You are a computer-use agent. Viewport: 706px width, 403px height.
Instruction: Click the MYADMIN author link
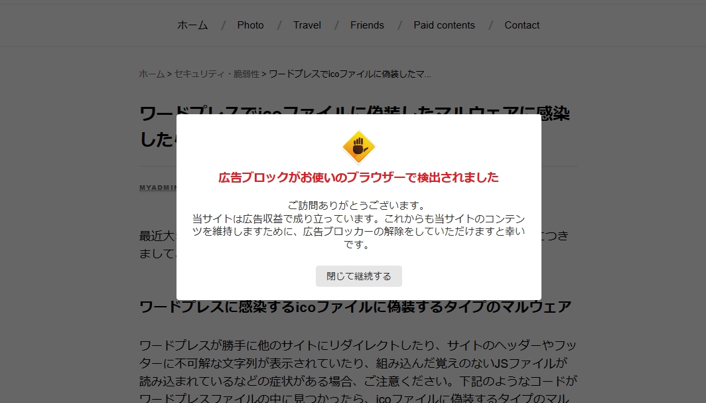point(158,188)
